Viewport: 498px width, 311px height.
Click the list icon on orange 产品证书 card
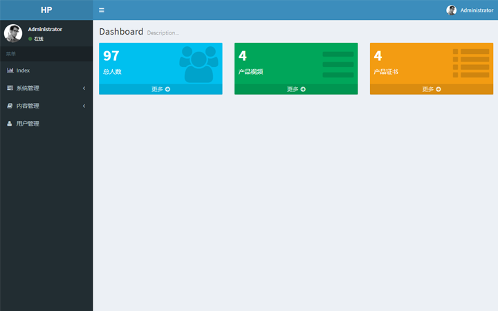tap(471, 63)
